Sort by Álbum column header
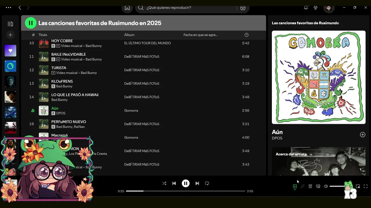 click(129, 35)
